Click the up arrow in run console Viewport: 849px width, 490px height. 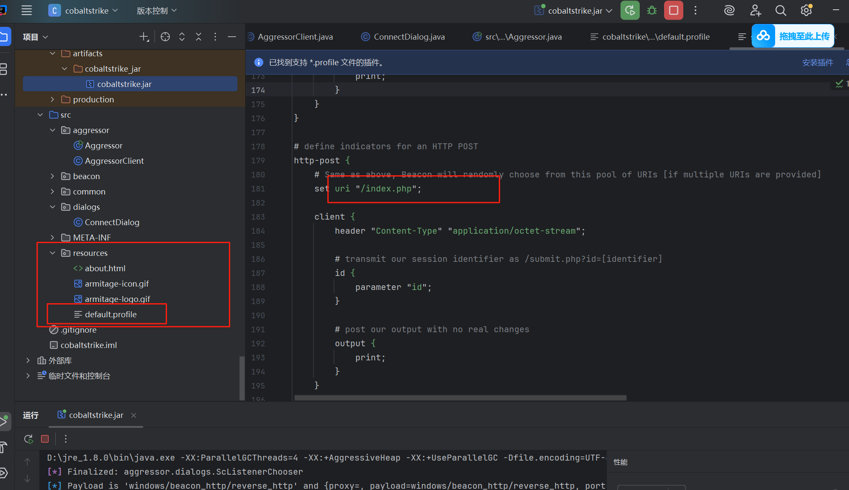(x=27, y=461)
